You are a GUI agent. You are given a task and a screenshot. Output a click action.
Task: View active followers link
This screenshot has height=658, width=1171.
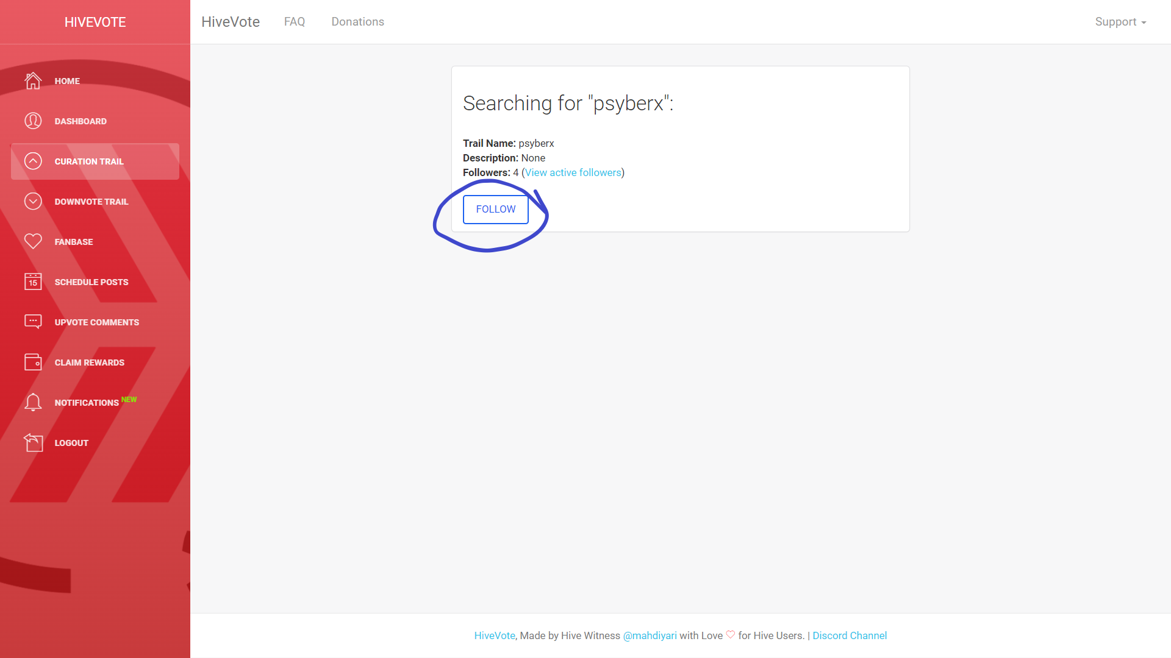point(573,172)
